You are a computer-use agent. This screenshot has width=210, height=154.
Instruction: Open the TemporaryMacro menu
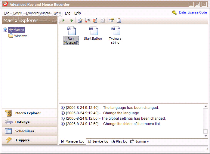[x=38, y=13]
